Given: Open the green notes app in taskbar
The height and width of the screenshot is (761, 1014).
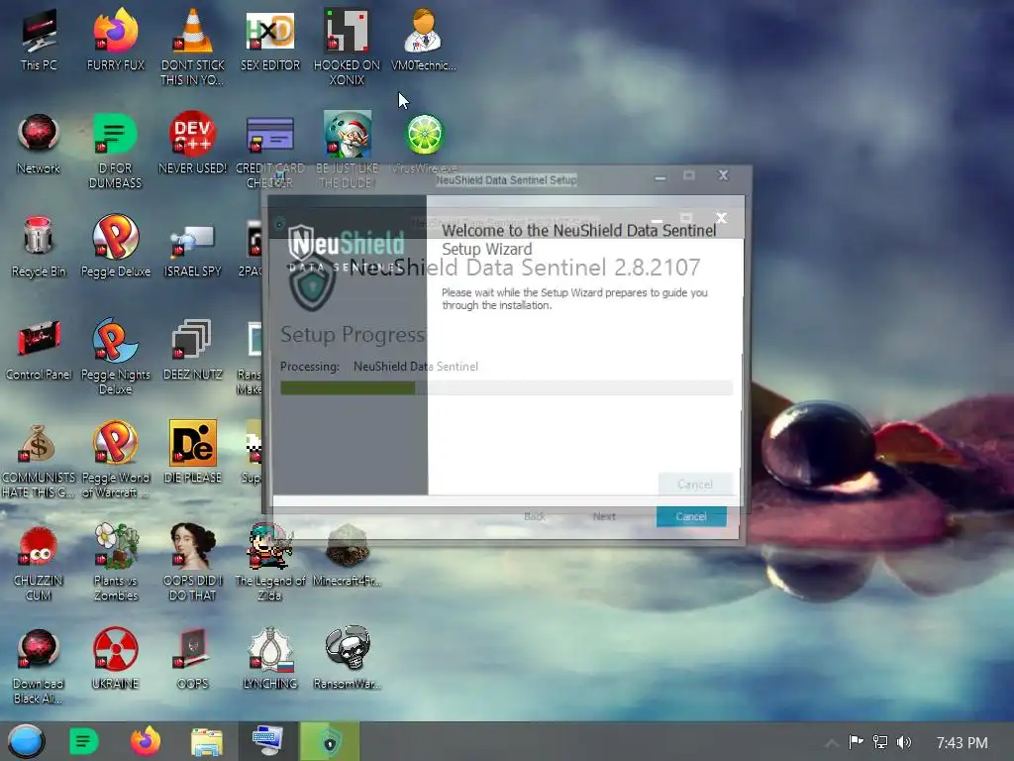Looking at the screenshot, I should [x=83, y=741].
